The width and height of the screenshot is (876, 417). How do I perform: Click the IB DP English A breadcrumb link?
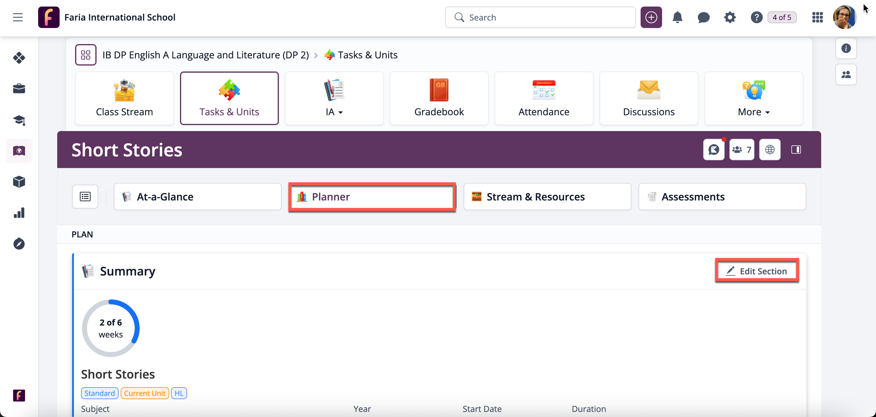click(x=205, y=55)
